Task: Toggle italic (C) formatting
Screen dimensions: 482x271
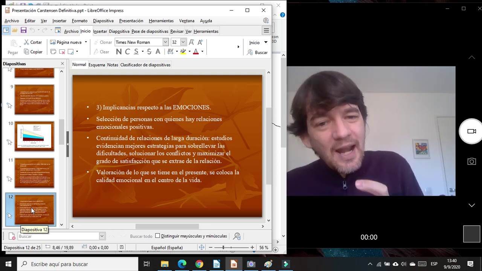Action: point(127,52)
